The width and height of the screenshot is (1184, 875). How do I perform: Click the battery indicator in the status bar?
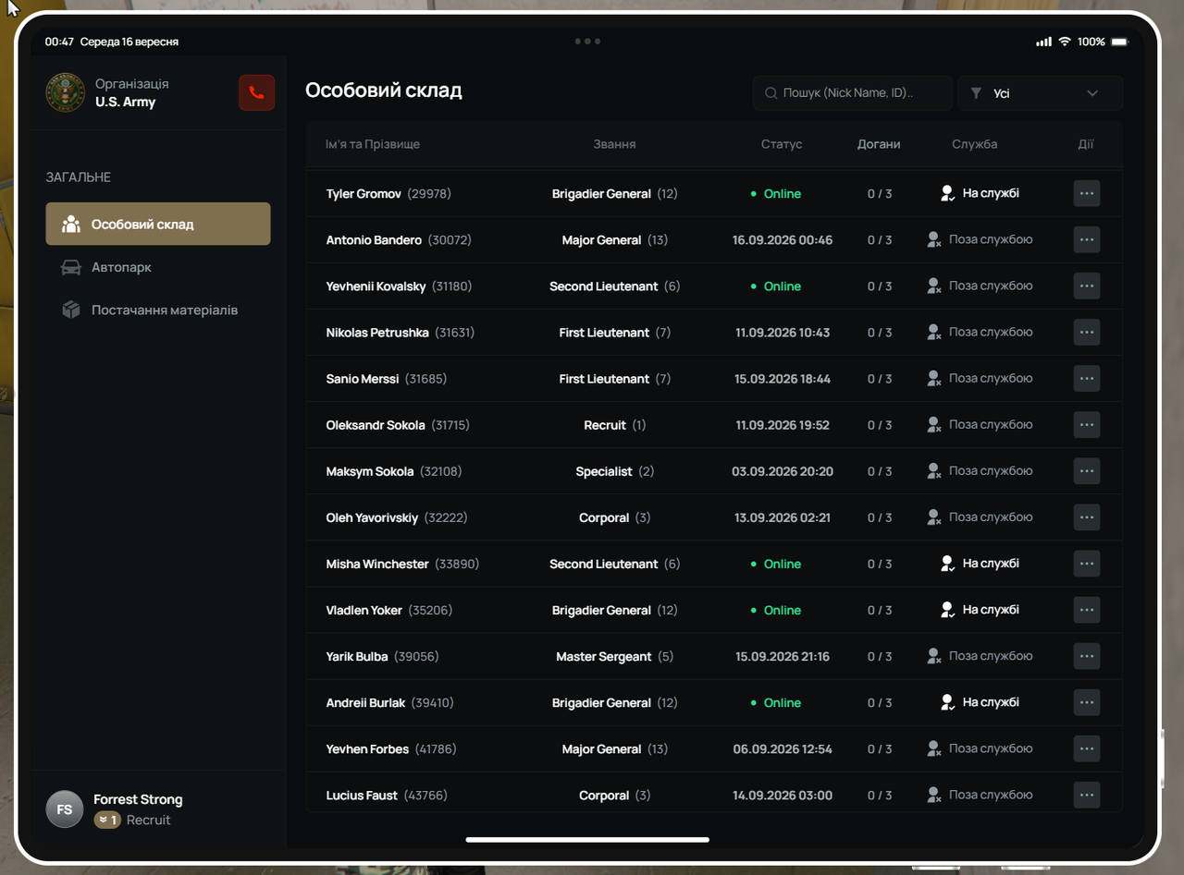coord(1119,42)
